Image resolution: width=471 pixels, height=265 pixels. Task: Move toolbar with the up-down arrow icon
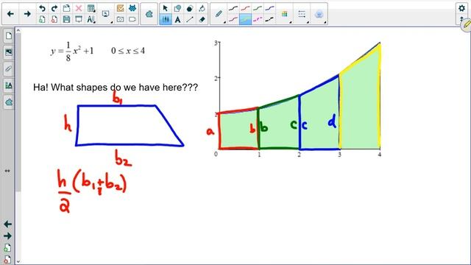click(x=461, y=20)
